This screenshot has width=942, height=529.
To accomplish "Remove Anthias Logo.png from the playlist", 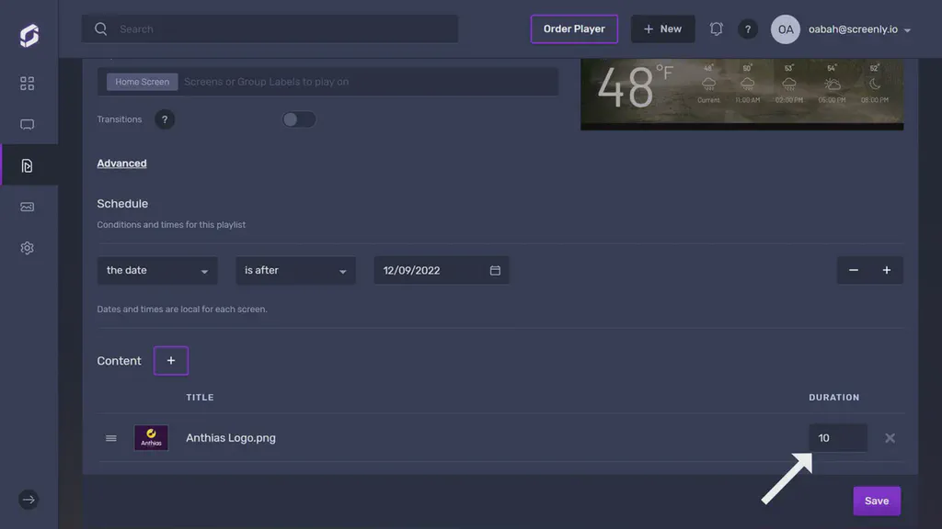I will pos(890,438).
